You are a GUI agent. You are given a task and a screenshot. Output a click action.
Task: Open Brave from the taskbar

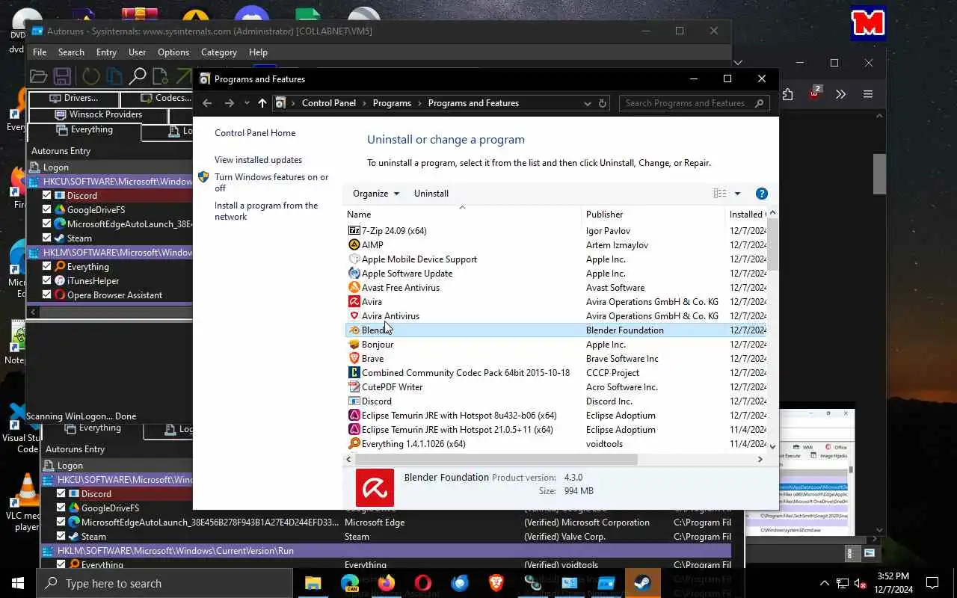pyautogui.click(x=496, y=583)
